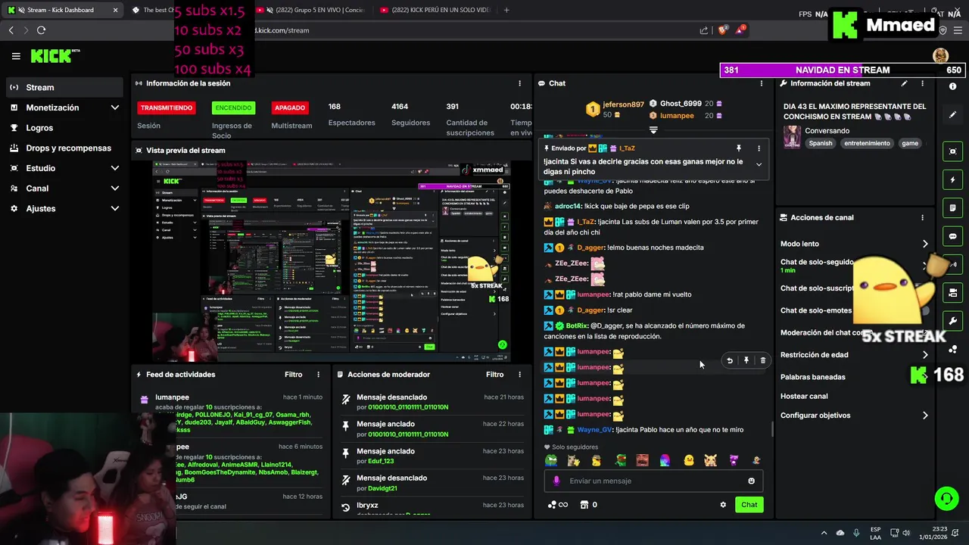This screenshot has height=545, width=969.
Task: Click the chat shop icon showing 0
Action: [x=588, y=505]
